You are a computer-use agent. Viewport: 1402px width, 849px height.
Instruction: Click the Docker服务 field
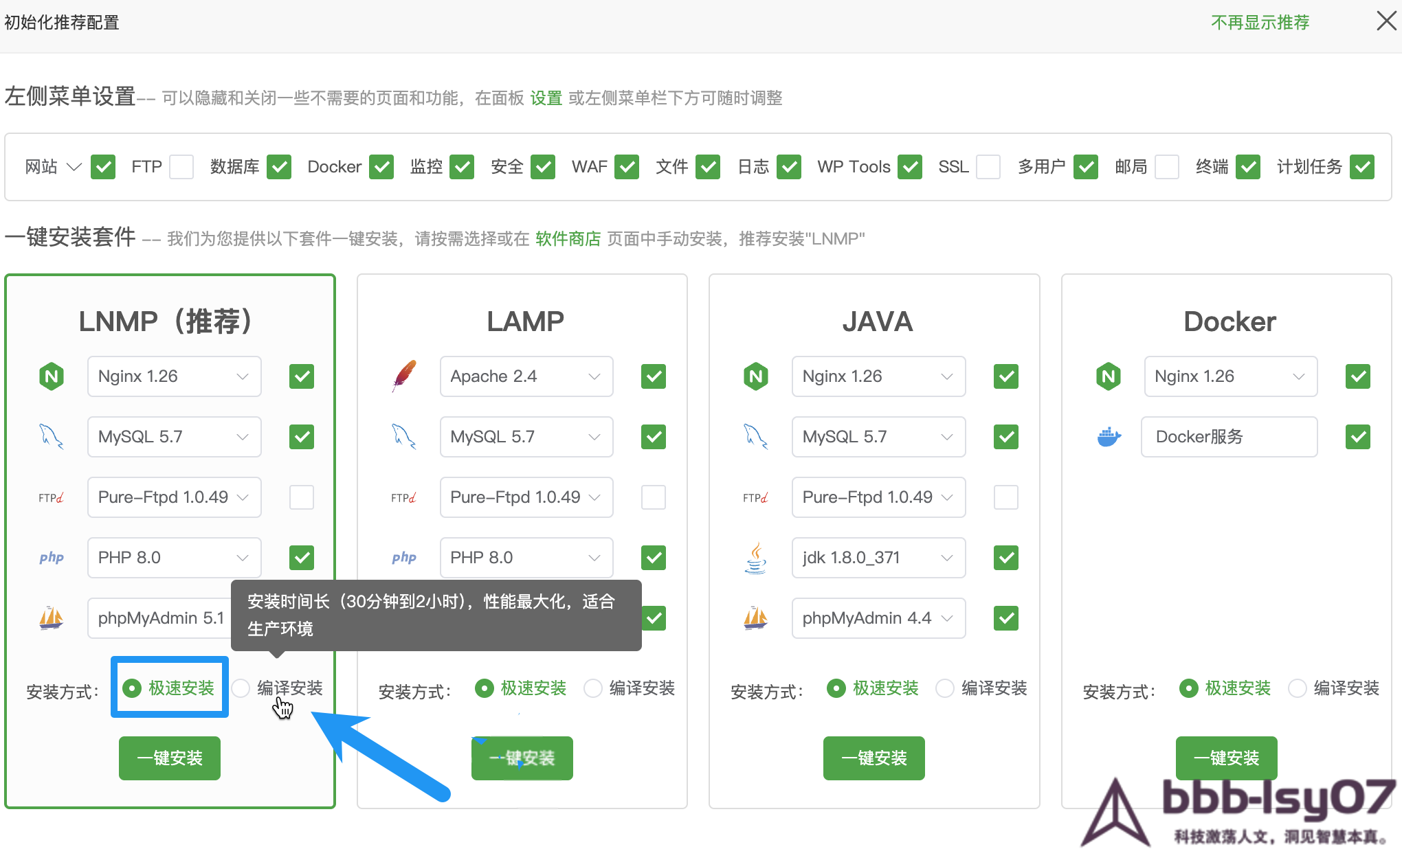[x=1229, y=437]
